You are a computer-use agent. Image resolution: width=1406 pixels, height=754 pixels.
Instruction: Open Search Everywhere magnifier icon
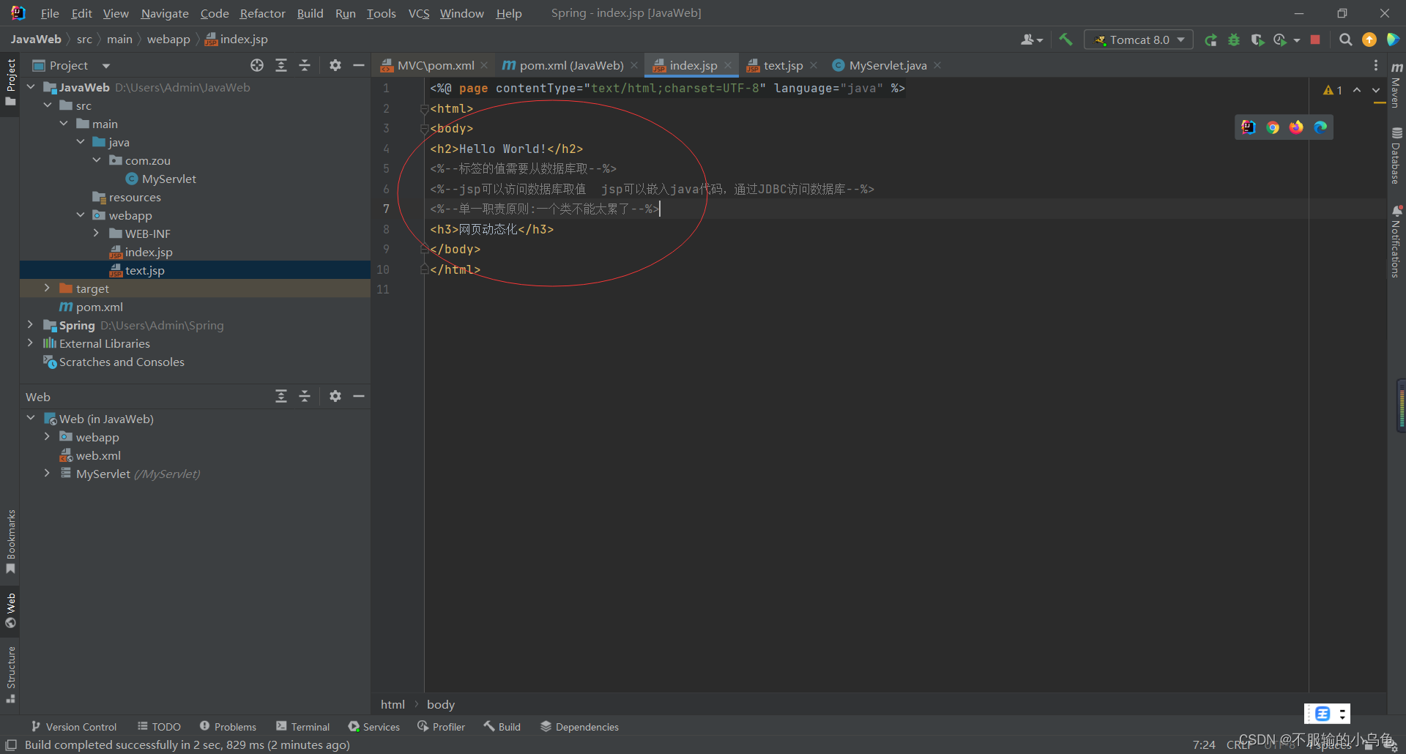pyautogui.click(x=1345, y=40)
